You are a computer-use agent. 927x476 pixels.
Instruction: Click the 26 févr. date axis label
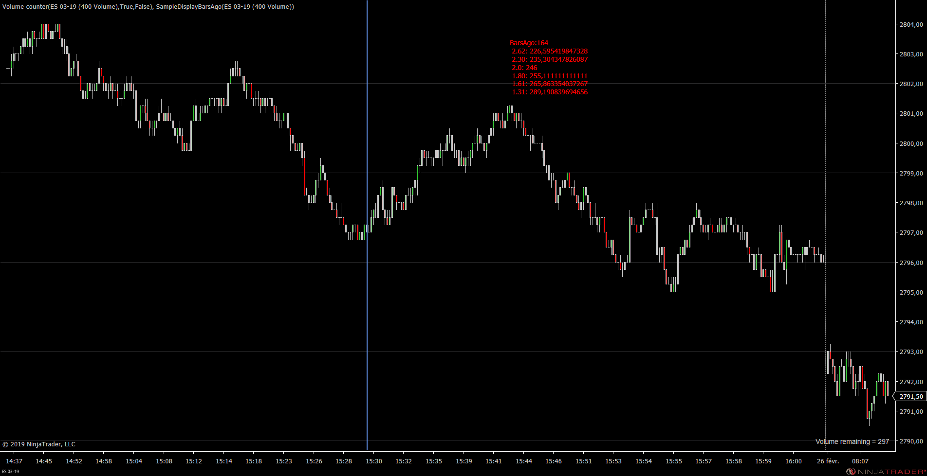coord(828,461)
